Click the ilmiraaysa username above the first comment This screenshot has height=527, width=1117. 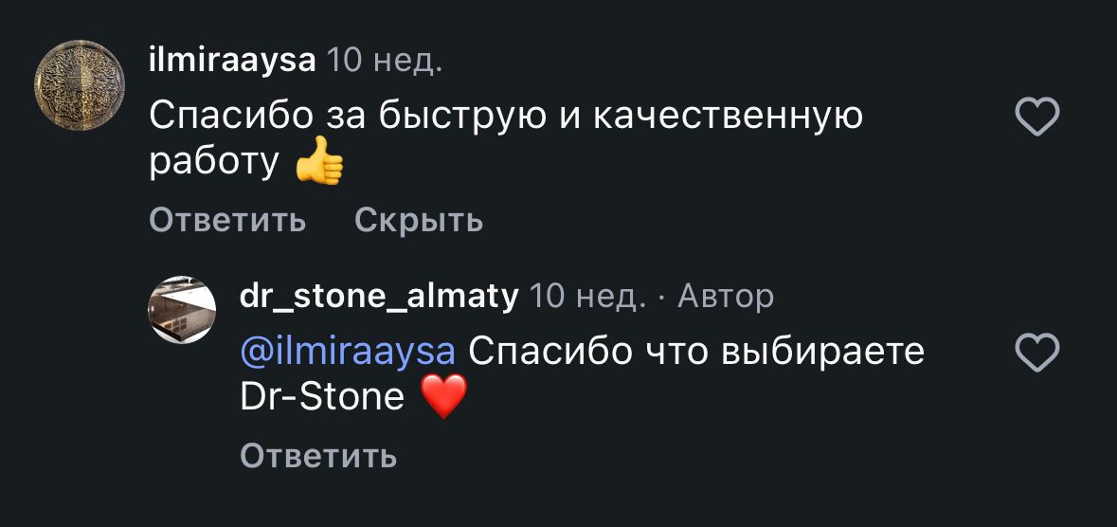click(x=232, y=62)
